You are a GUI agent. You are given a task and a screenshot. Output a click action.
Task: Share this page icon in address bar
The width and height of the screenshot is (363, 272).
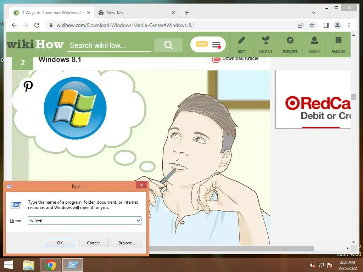click(x=301, y=25)
